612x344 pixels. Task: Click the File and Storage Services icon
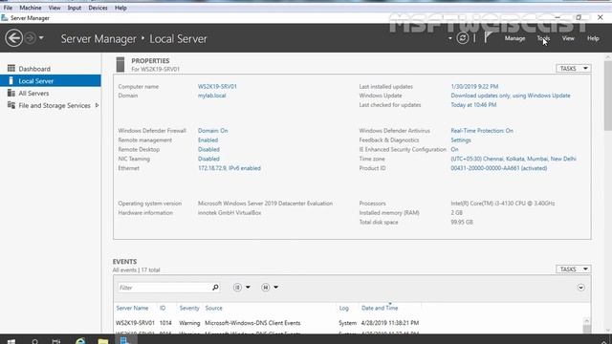pyautogui.click(x=11, y=105)
